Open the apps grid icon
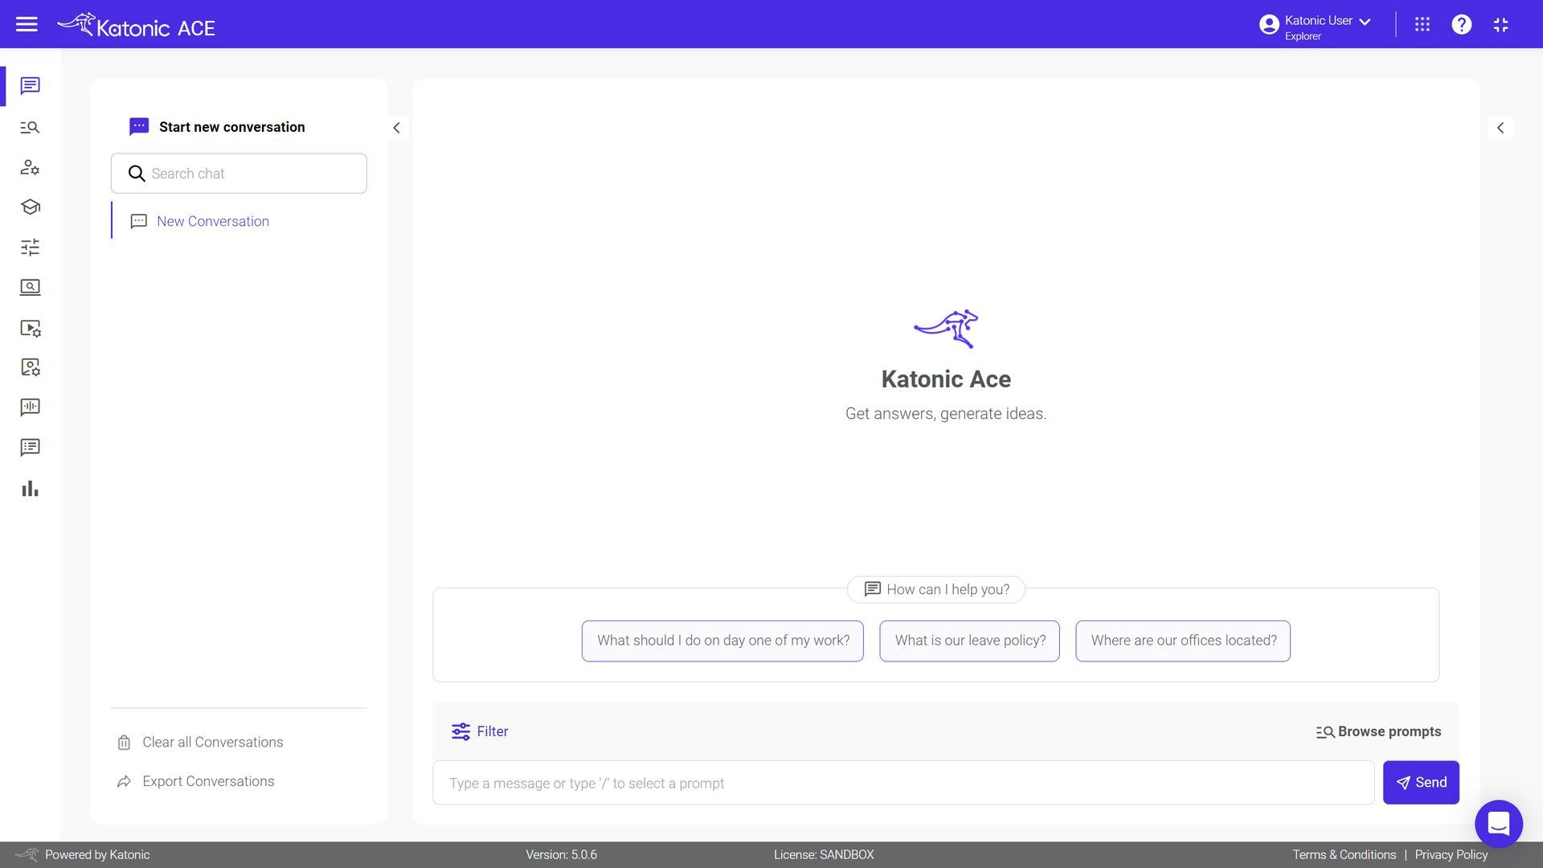 (x=1422, y=24)
